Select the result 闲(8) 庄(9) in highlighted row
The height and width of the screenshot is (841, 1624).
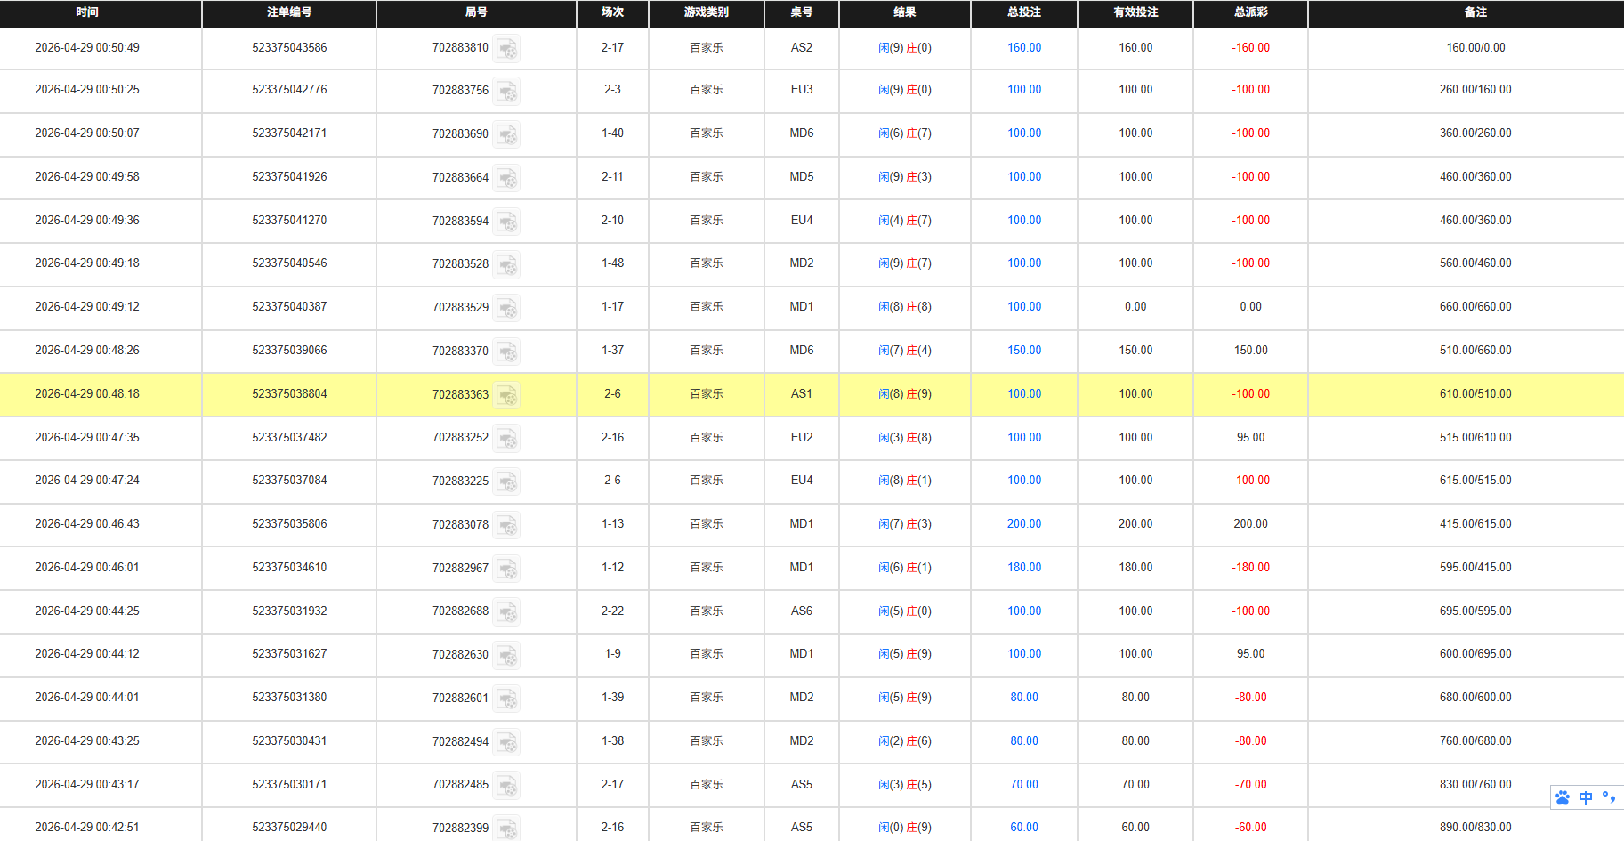click(x=904, y=394)
